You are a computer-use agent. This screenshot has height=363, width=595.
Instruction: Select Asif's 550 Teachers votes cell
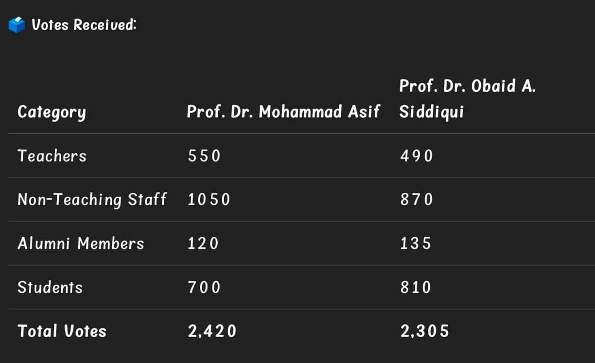pyautogui.click(x=204, y=156)
